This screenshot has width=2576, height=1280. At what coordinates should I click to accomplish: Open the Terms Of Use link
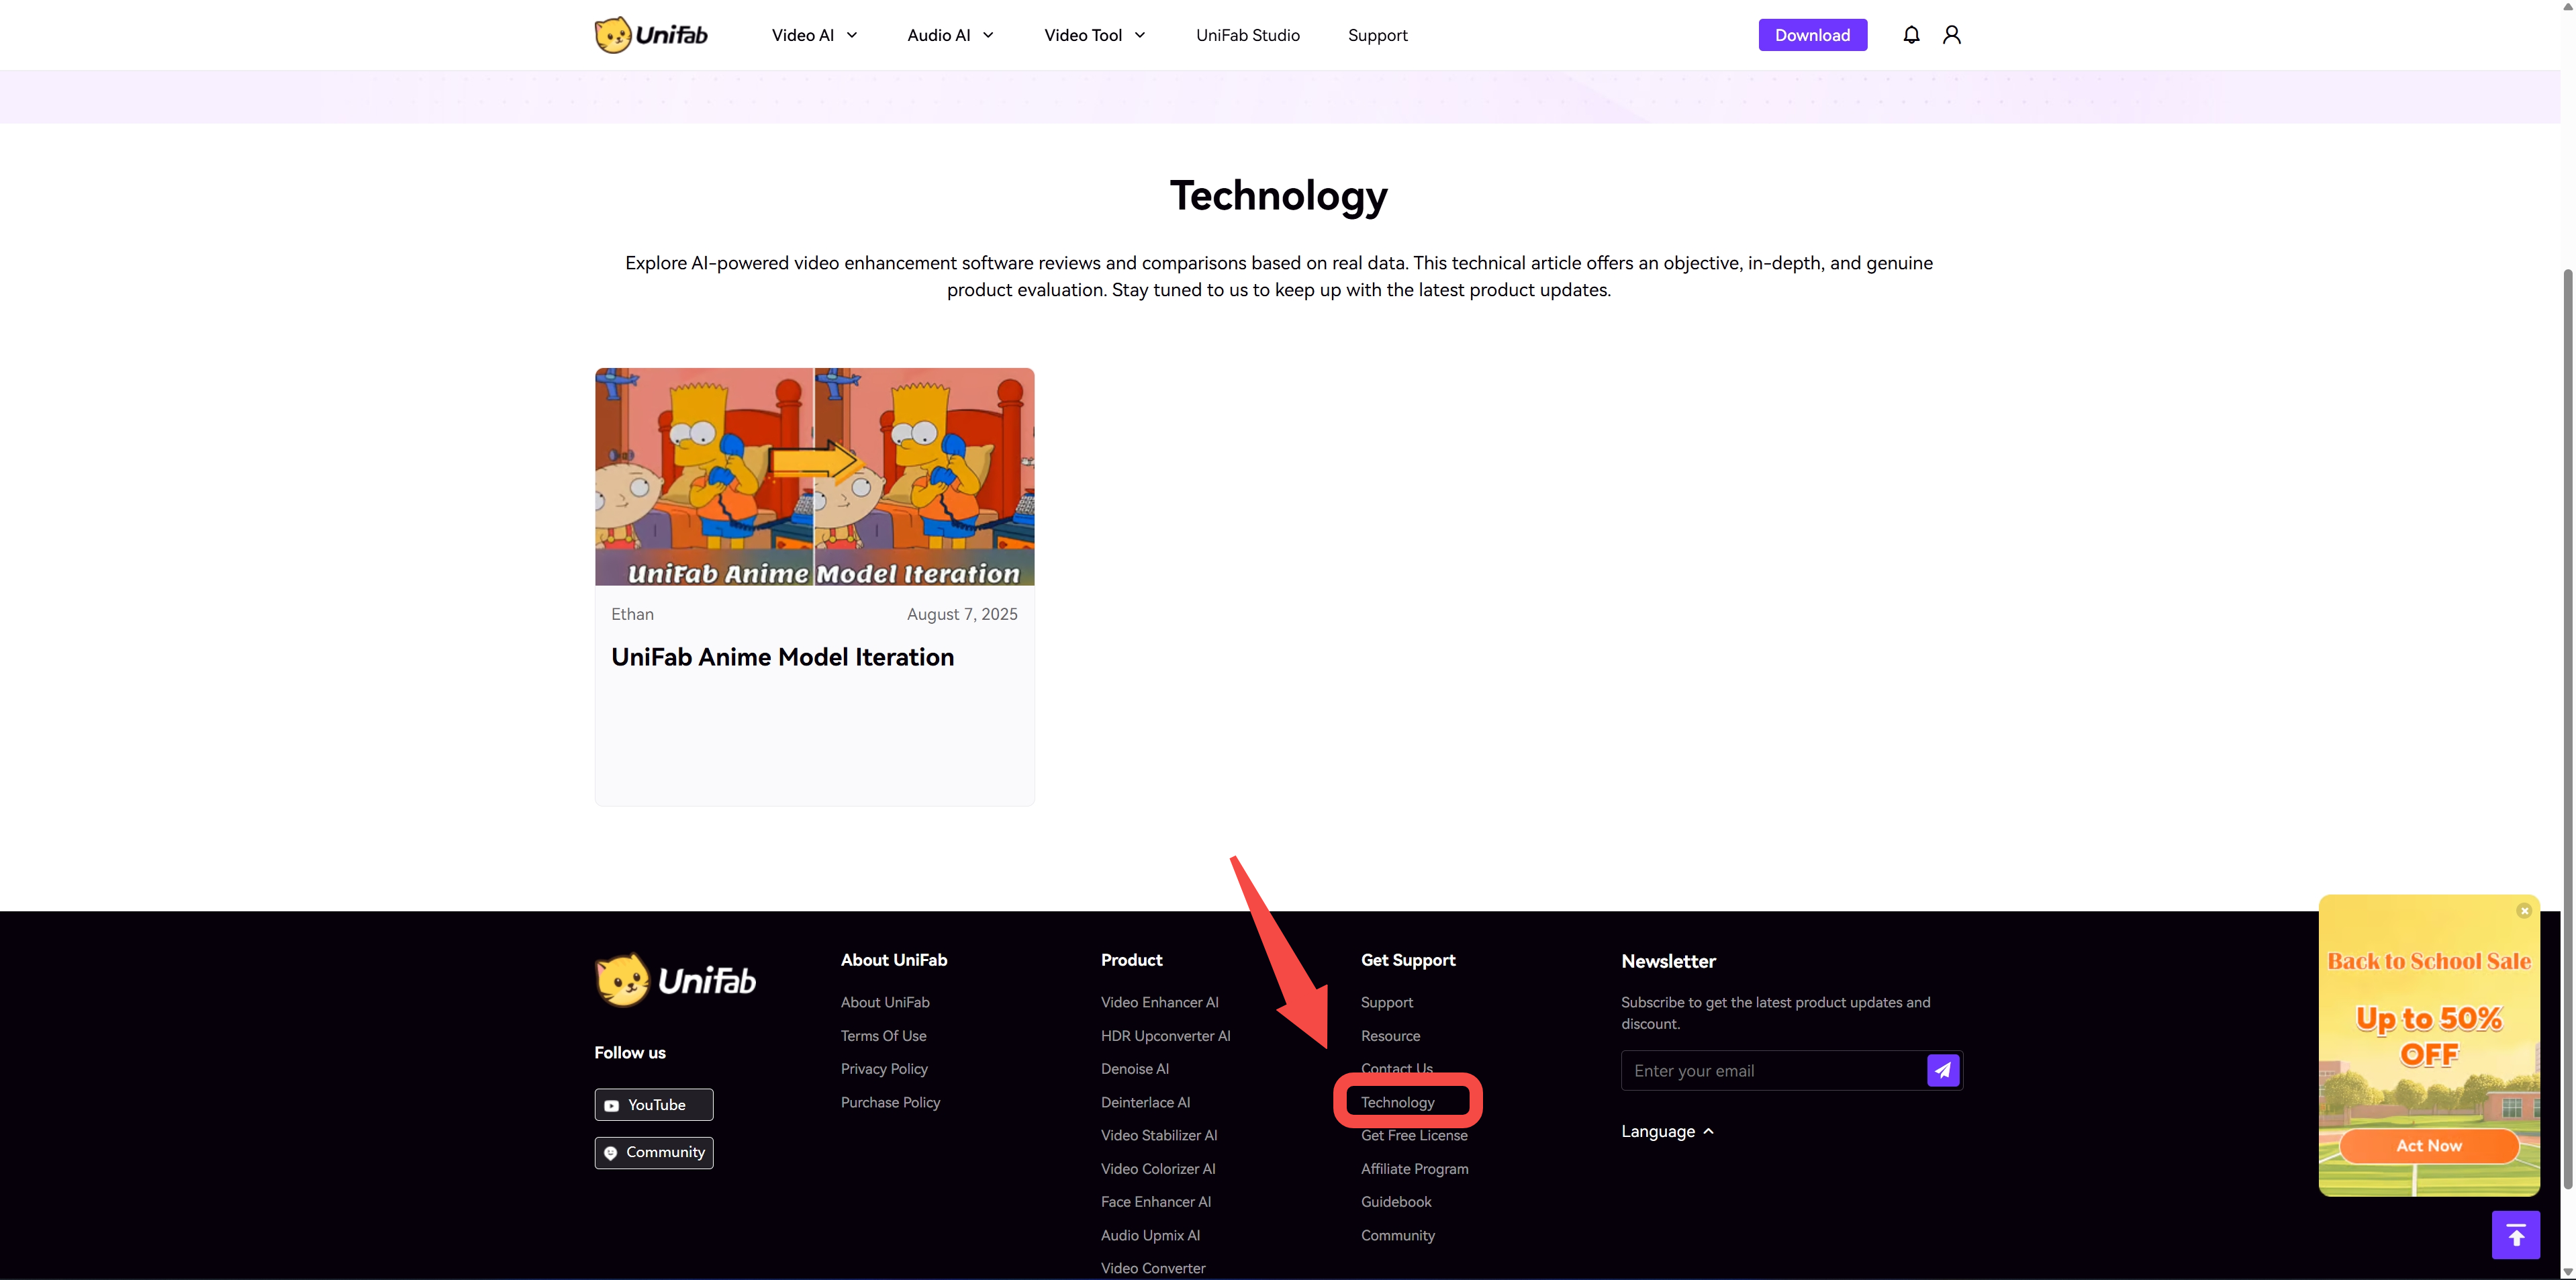coord(883,1036)
